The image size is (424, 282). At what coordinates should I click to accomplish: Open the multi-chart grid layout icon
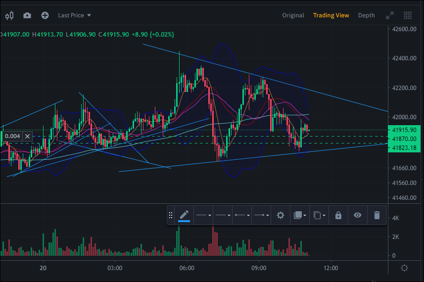tap(408, 15)
